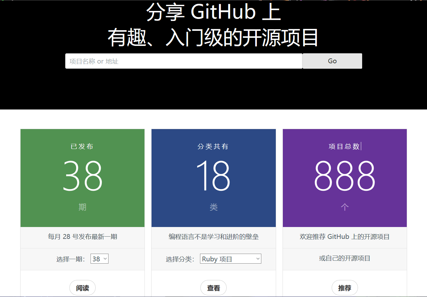Click the 分类共有 heading
This screenshot has width=427, height=297.
(213, 146)
